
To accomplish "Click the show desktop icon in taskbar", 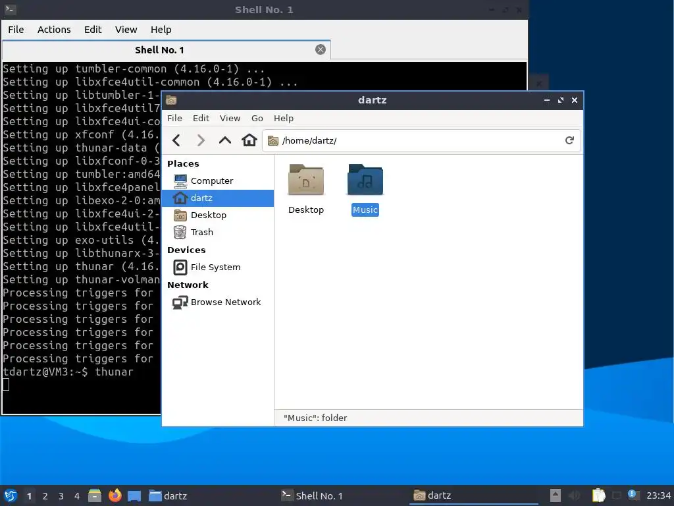I will 134,496.
